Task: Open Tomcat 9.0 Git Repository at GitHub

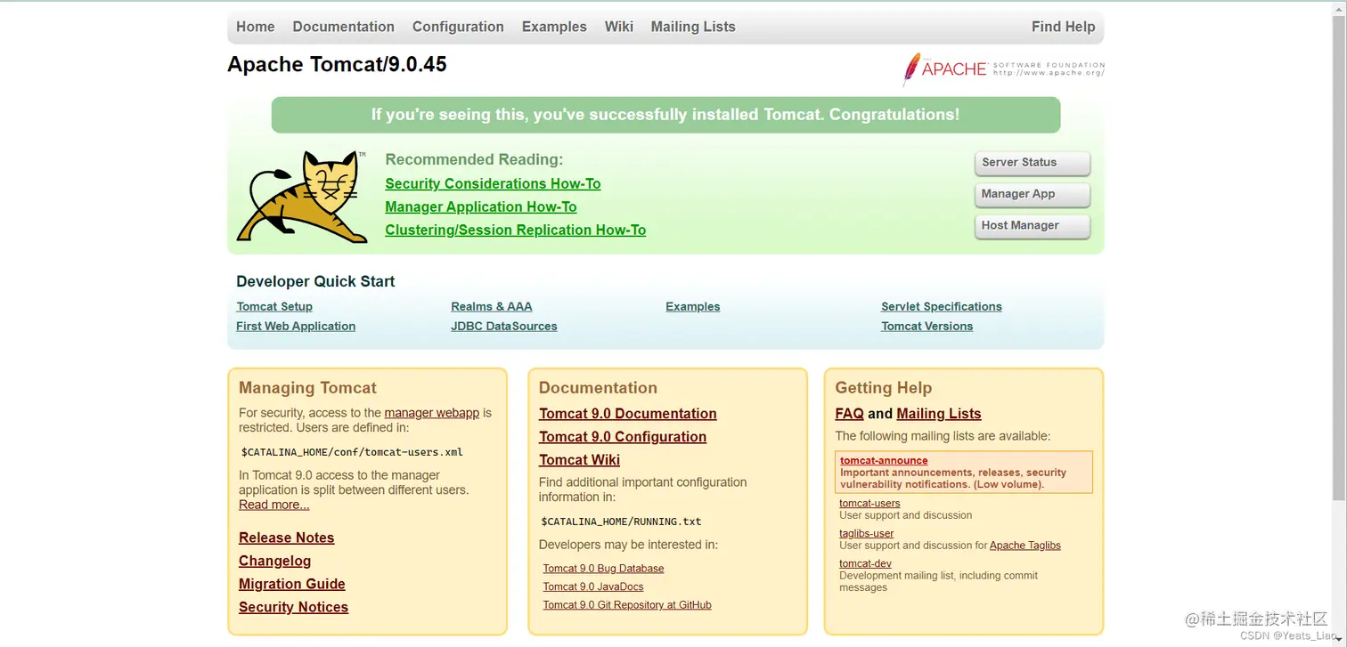Action: pyautogui.click(x=628, y=605)
